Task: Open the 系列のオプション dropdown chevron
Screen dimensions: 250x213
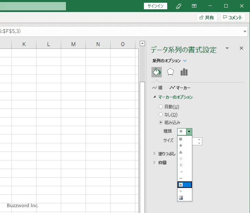Action: [185, 61]
